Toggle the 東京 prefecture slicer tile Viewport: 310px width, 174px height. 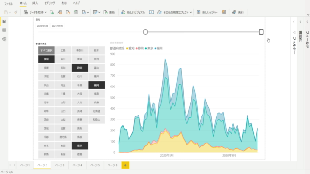pyautogui.click(x=79, y=145)
